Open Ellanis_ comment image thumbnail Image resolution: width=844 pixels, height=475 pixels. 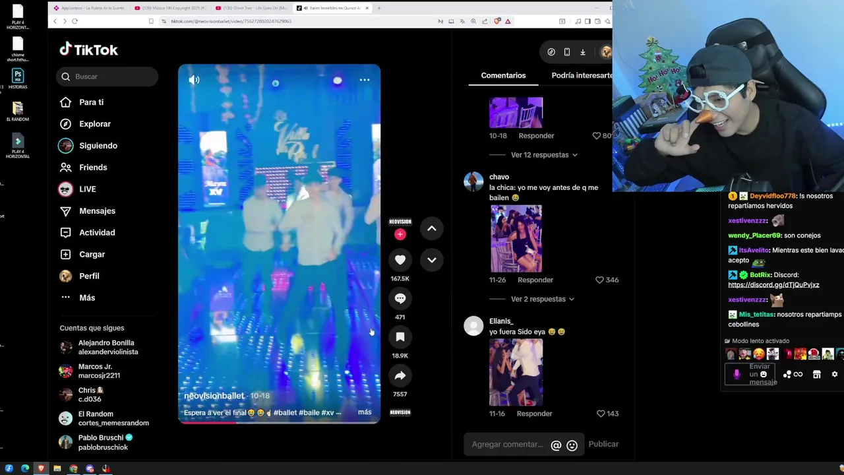[516, 372]
